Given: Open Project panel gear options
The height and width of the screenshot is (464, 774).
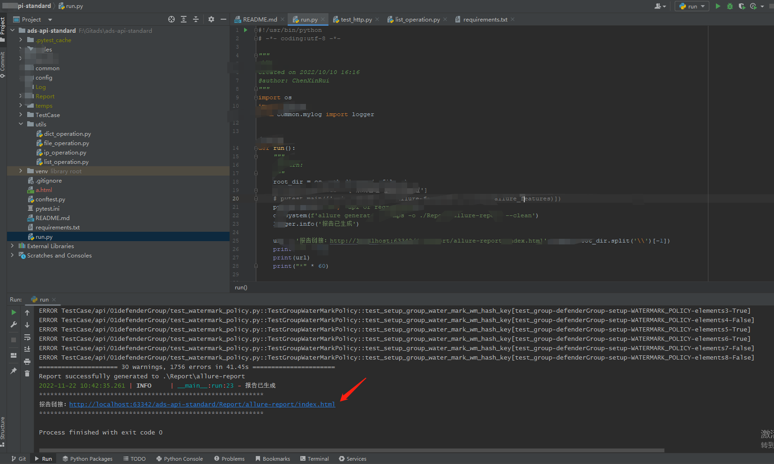Looking at the screenshot, I should 211,19.
